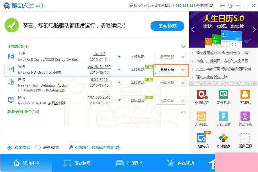Click the 声卡 speaker device icon
The image size is (258, 172).
coord(11,82)
